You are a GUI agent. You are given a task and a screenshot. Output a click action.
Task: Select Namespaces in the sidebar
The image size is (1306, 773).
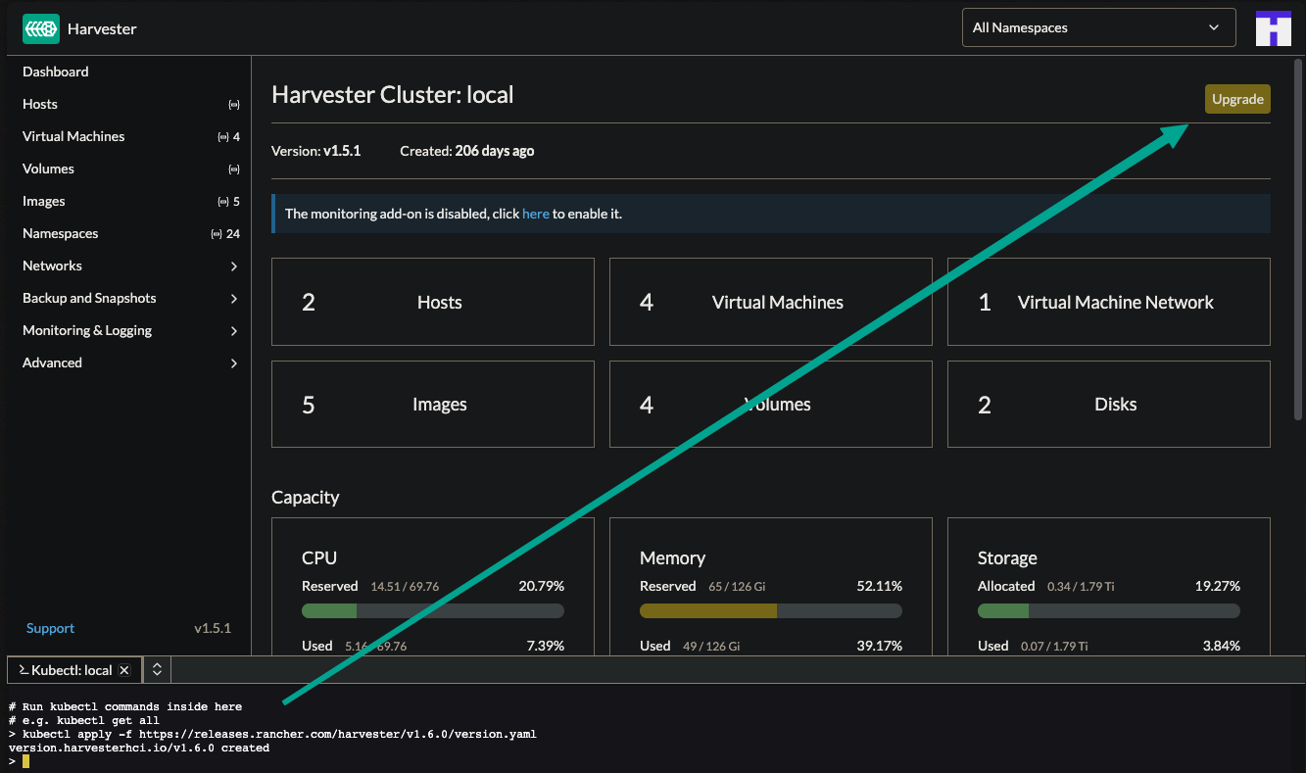[x=61, y=233]
